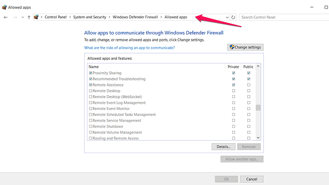Sort list by Name column header
Image resolution: width=329 pixels, height=185 pixels.
(94, 67)
